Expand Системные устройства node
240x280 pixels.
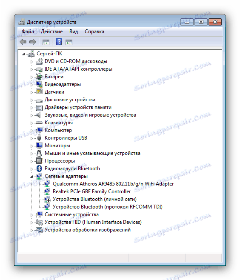[31, 215]
